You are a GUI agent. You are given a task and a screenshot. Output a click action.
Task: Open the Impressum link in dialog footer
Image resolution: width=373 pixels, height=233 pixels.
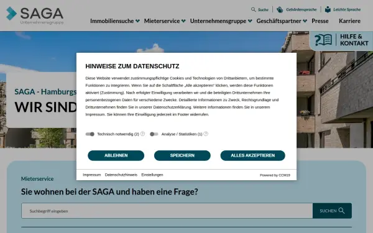[x=92, y=175]
